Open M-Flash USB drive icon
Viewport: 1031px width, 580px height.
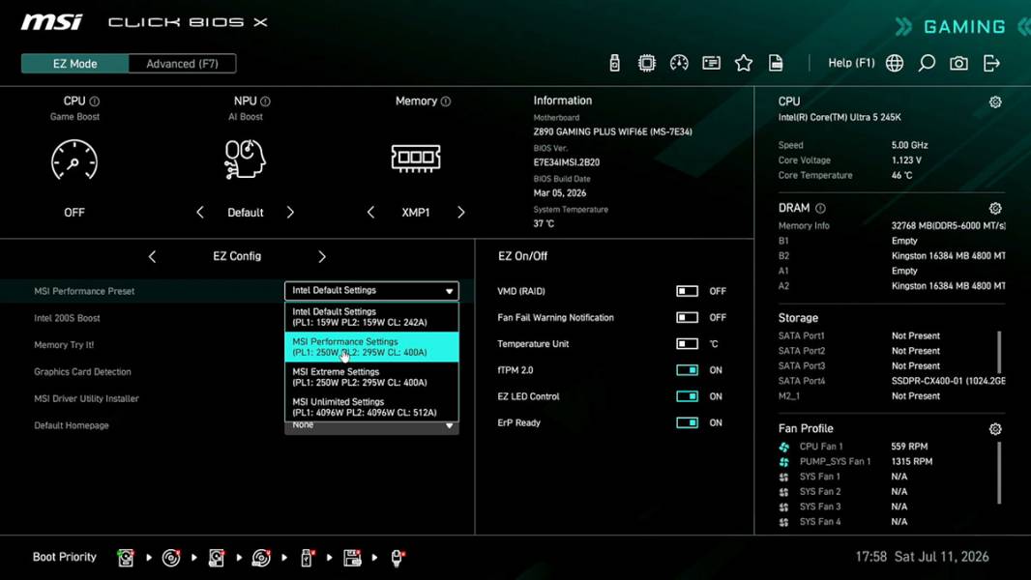(x=614, y=63)
